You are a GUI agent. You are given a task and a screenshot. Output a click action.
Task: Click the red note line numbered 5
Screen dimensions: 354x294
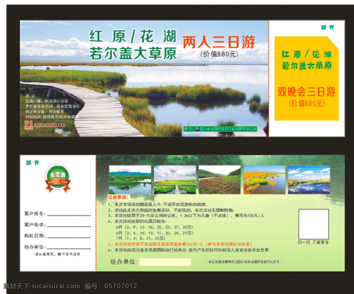(x=180, y=244)
